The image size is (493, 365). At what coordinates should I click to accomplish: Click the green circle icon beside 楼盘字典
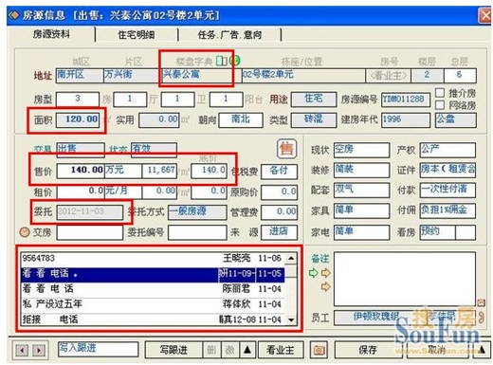[235, 60]
